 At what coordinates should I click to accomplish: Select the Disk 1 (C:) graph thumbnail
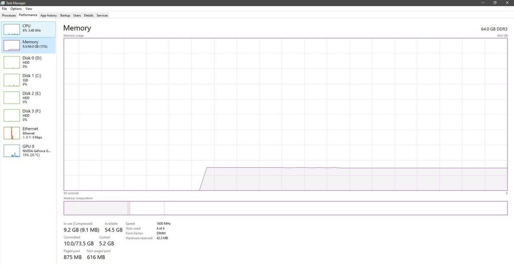click(11, 80)
